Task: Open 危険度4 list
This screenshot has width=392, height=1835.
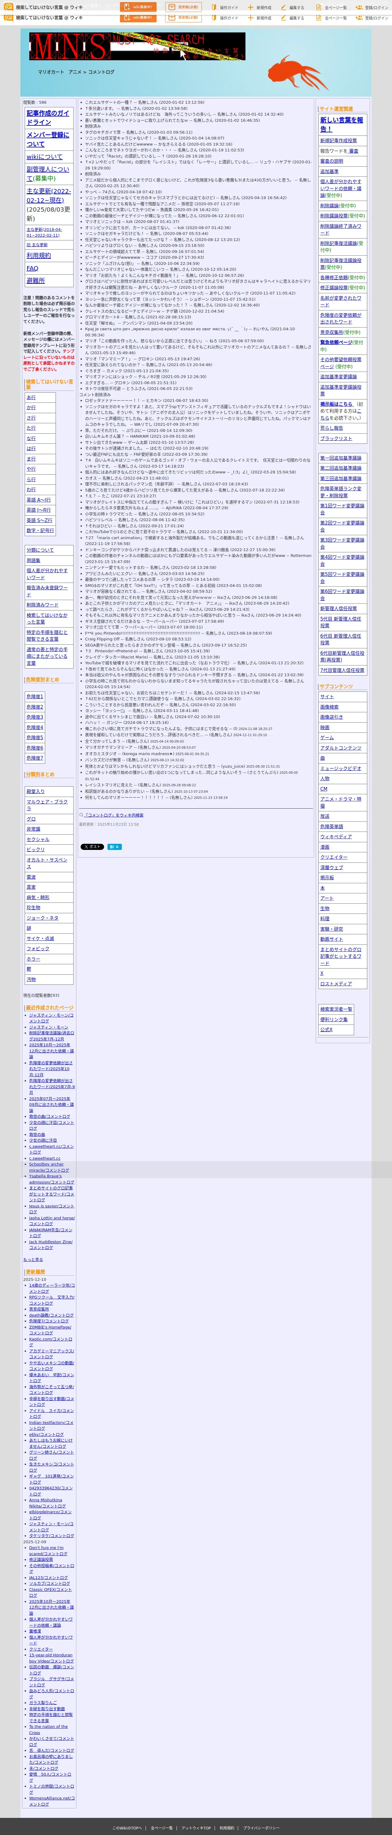Action: click(35, 727)
